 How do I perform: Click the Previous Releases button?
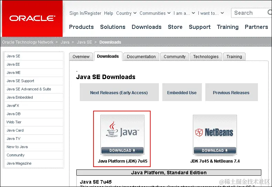[x=231, y=92]
